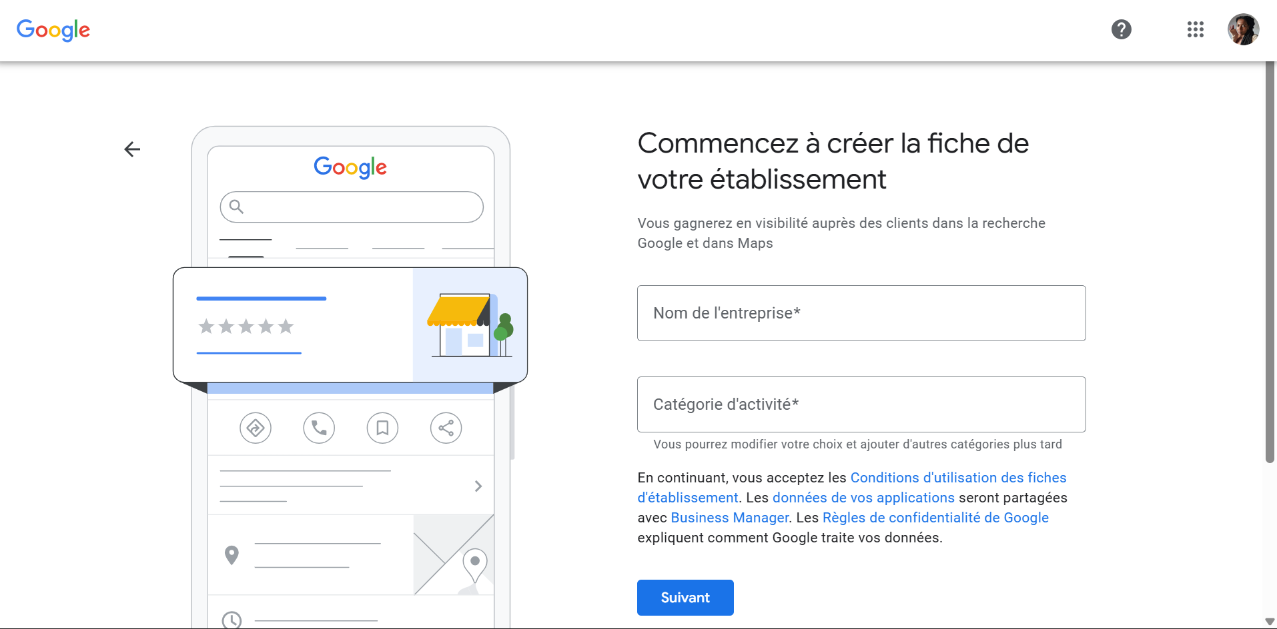Click the Suivant button
The width and height of the screenshot is (1277, 629).
point(685,598)
